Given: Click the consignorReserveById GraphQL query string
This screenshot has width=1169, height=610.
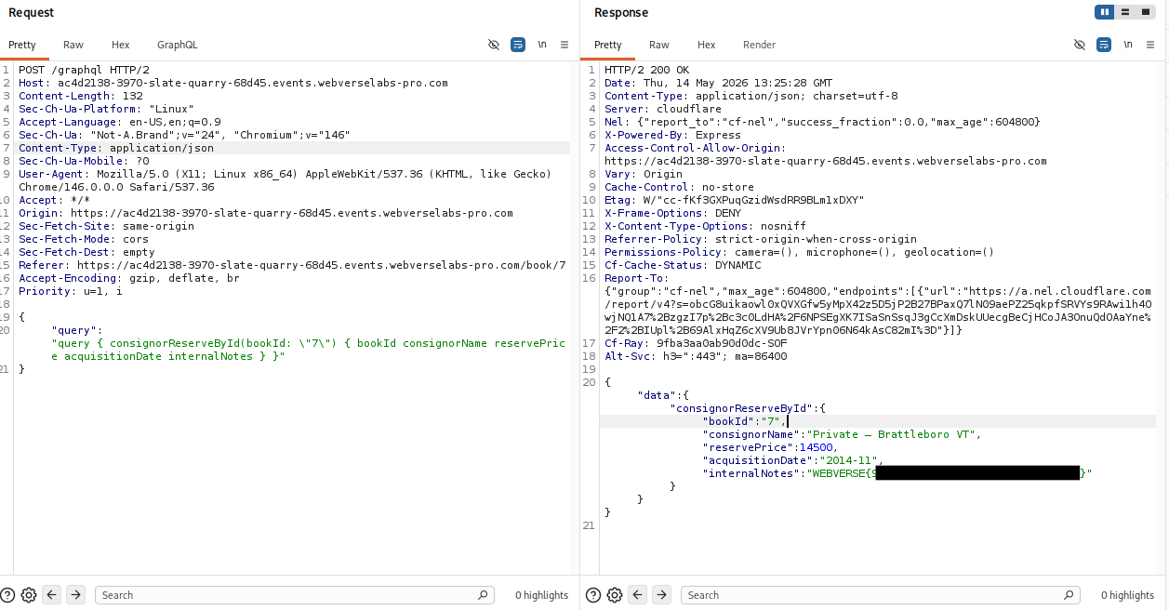Looking at the screenshot, I should point(308,350).
